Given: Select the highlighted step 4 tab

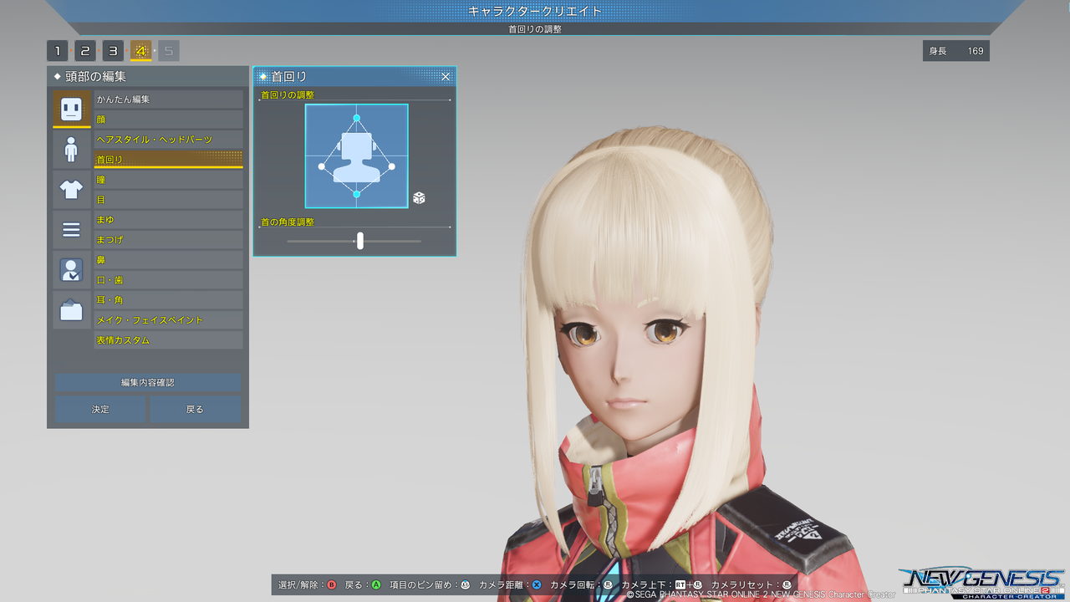Looking at the screenshot, I should click(x=140, y=51).
